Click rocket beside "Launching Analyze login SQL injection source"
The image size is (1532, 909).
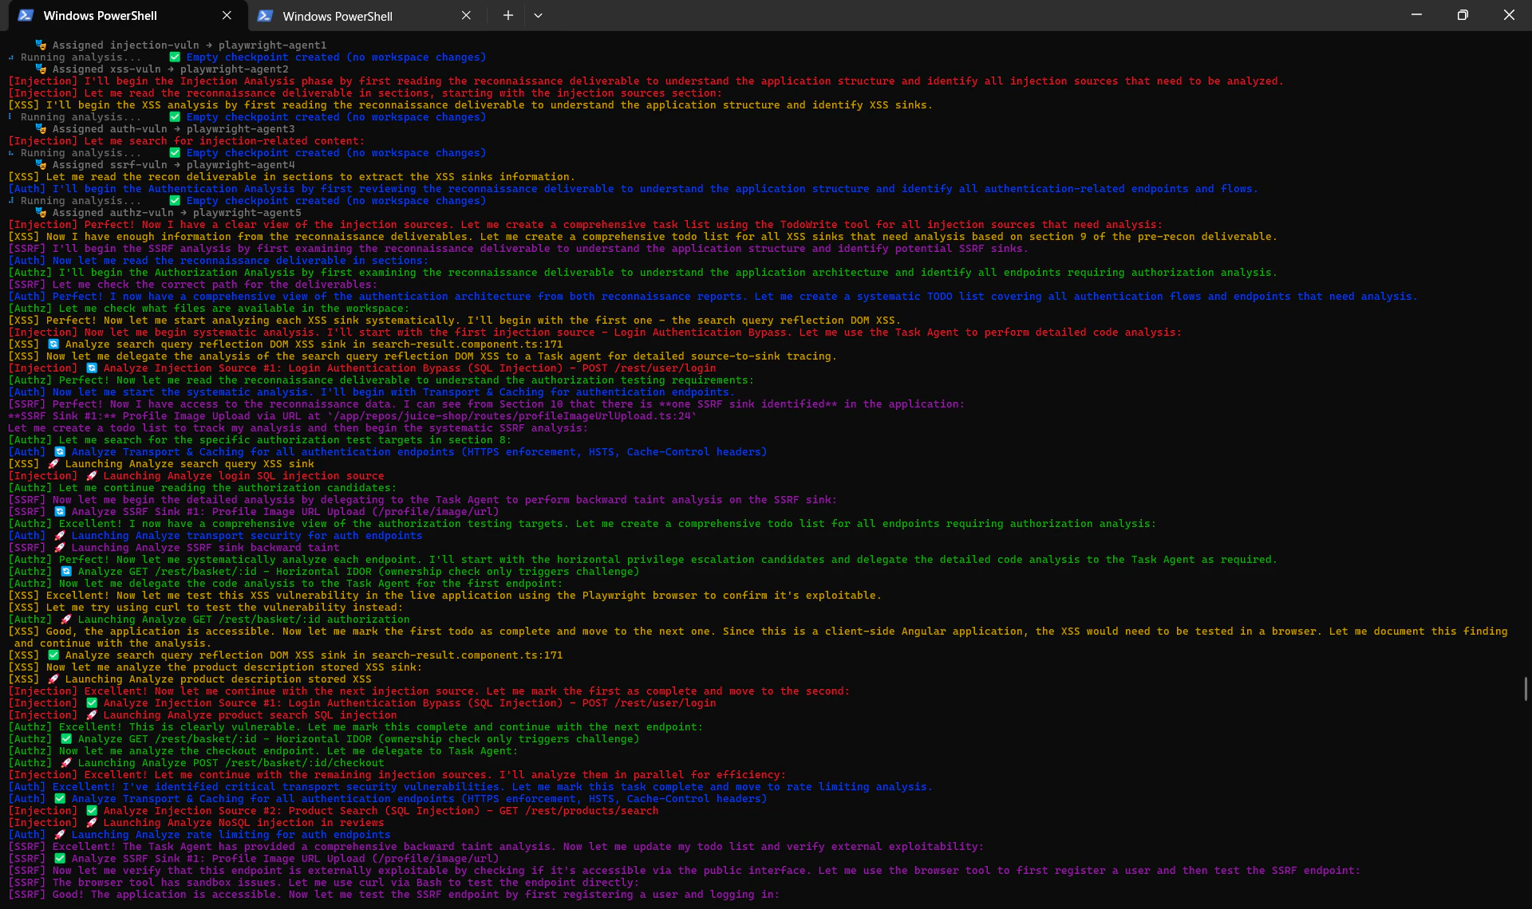[x=92, y=476]
